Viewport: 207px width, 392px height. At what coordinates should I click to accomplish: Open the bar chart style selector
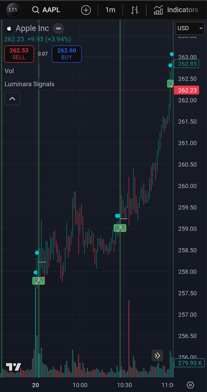(135, 10)
